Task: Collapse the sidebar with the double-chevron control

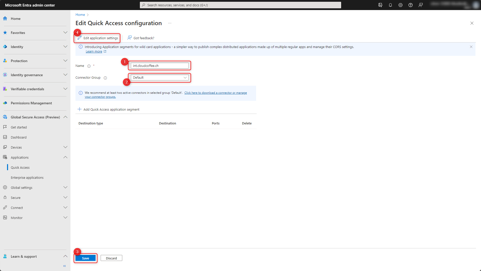Action: pyautogui.click(x=64, y=266)
